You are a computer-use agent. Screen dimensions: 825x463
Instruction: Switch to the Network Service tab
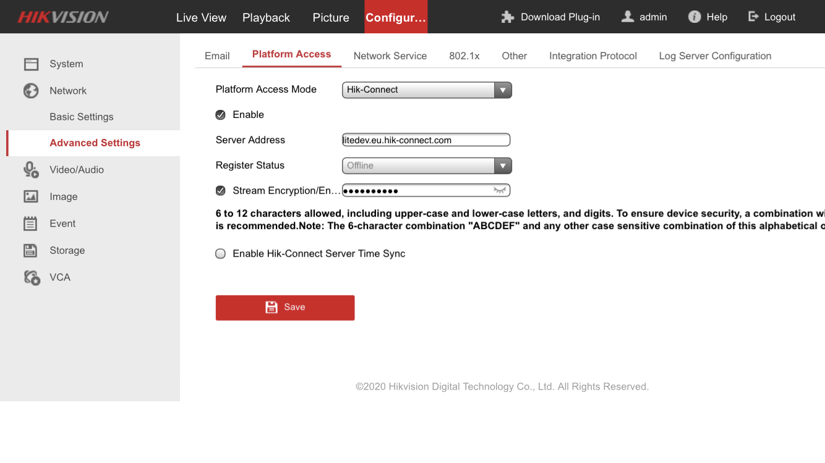click(390, 56)
